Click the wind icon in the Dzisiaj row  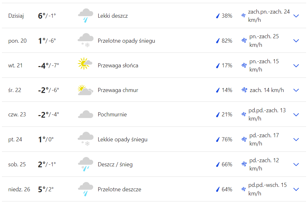pos(244,15)
